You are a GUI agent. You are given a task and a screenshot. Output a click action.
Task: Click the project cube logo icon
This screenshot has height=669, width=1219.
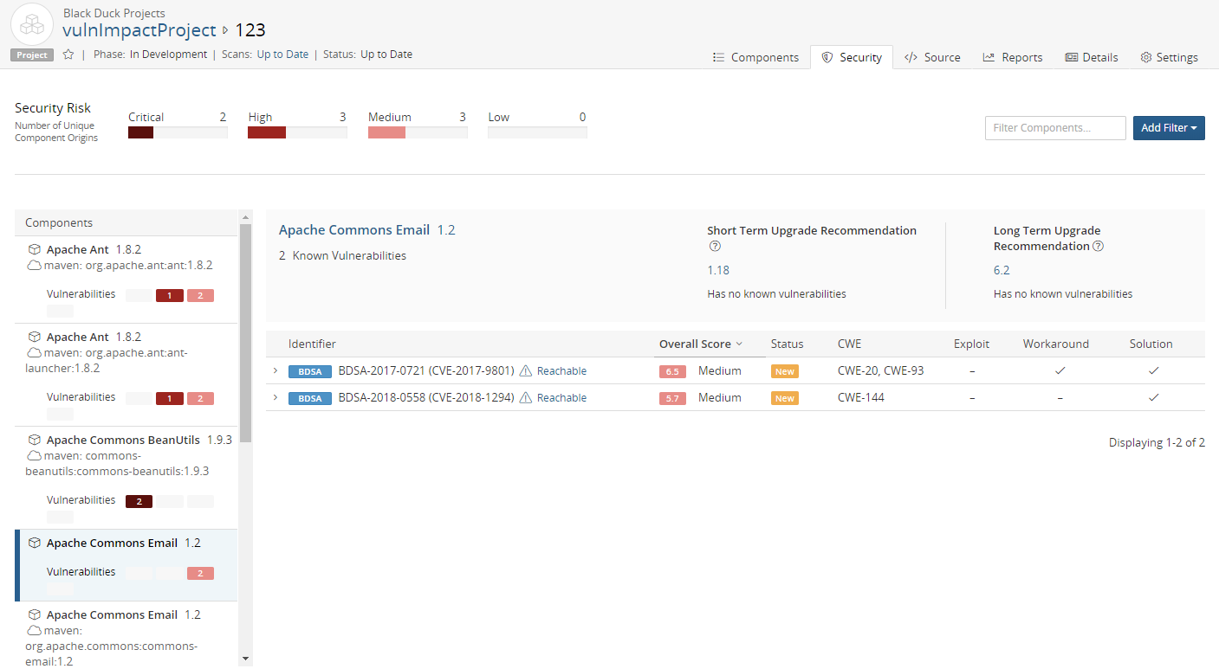[x=32, y=23]
